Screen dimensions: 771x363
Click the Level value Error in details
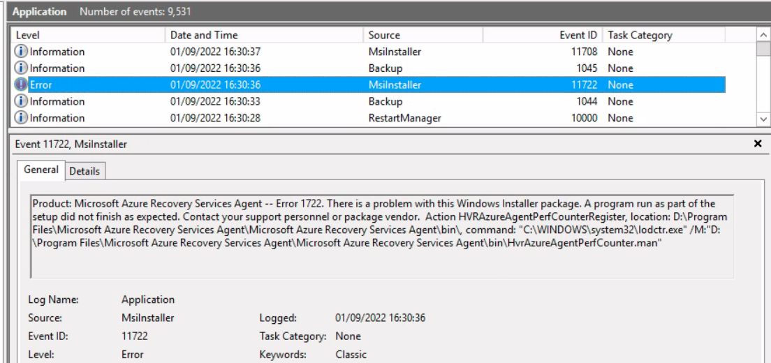coord(132,355)
